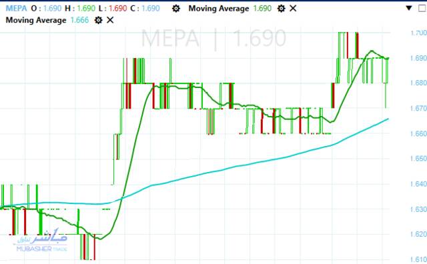This screenshot has width=427, height=264.
Task: Open settings for Moving Average 1.690
Action: click(x=281, y=9)
